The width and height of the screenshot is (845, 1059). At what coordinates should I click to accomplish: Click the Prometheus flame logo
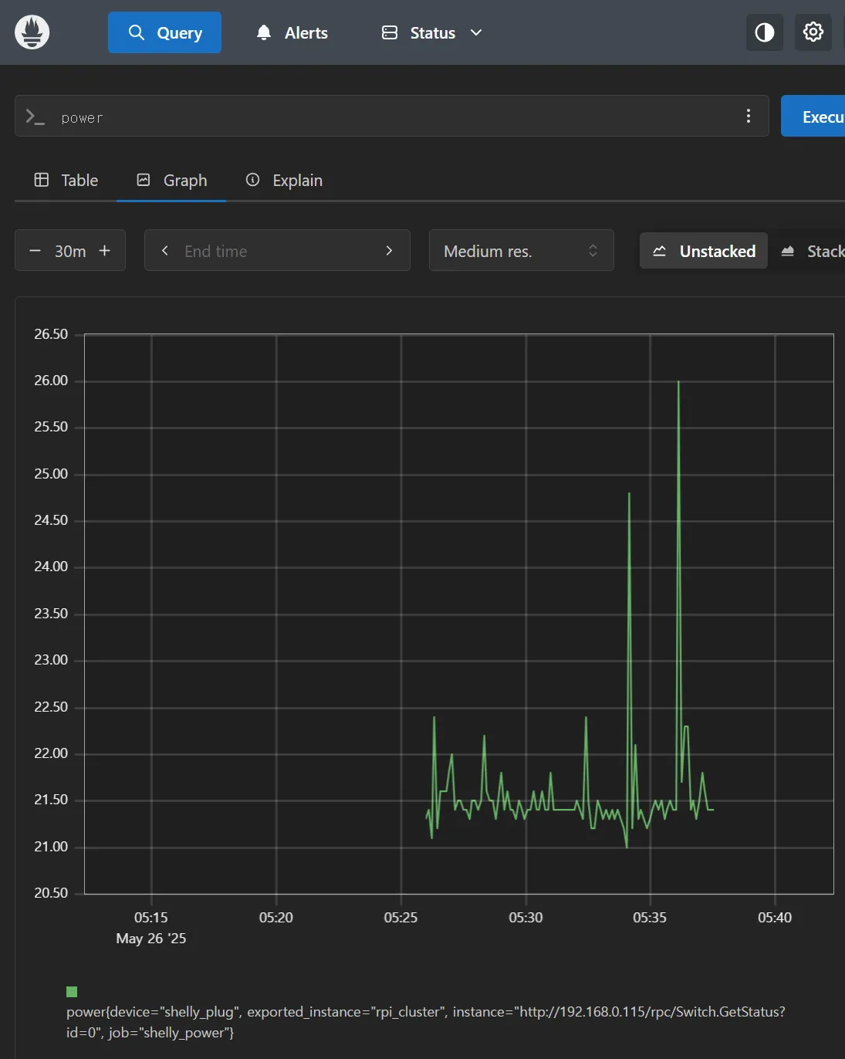32,32
